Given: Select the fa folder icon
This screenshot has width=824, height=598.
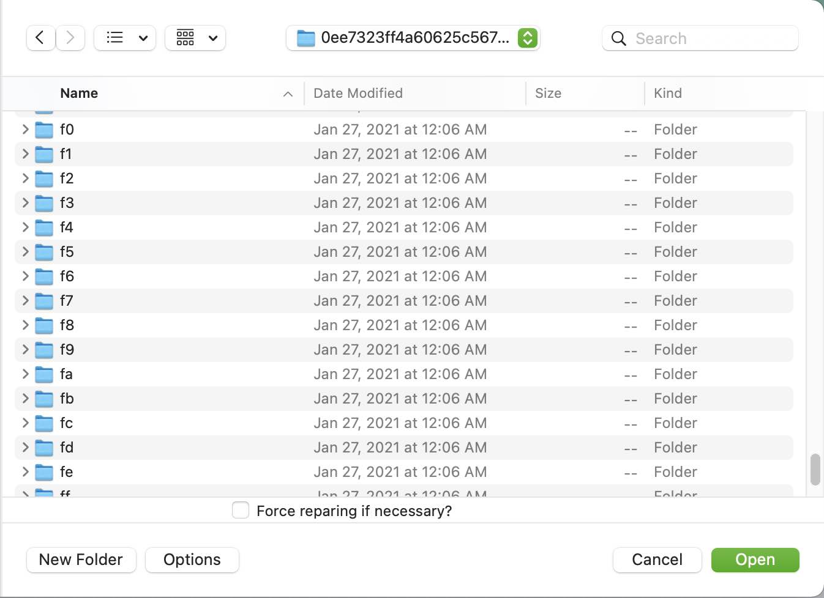Looking at the screenshot, I should (44, 374).
